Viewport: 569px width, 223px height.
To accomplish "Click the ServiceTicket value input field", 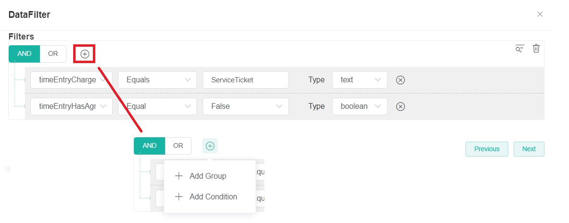I will point(246,80).
